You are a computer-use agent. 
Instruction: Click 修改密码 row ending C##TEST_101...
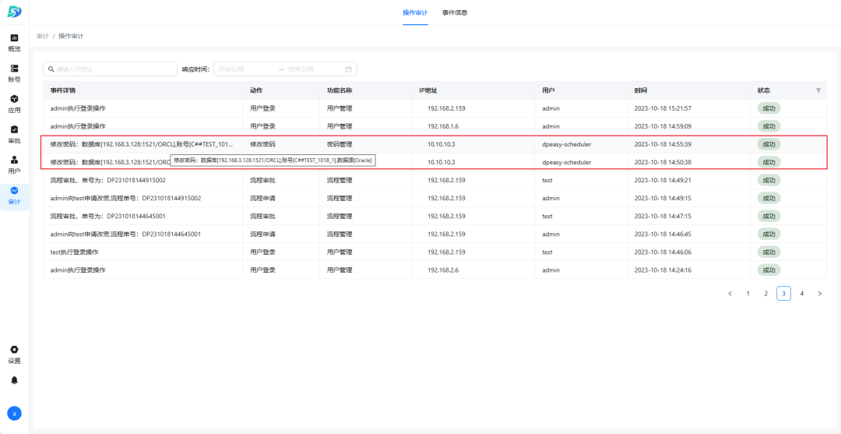coord(143,144)
